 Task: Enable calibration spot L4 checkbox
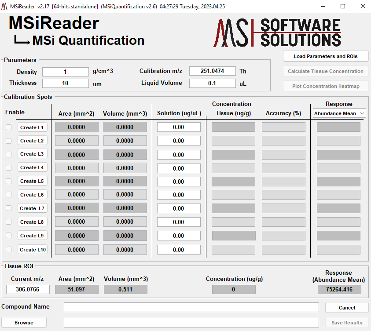[9, 168]
